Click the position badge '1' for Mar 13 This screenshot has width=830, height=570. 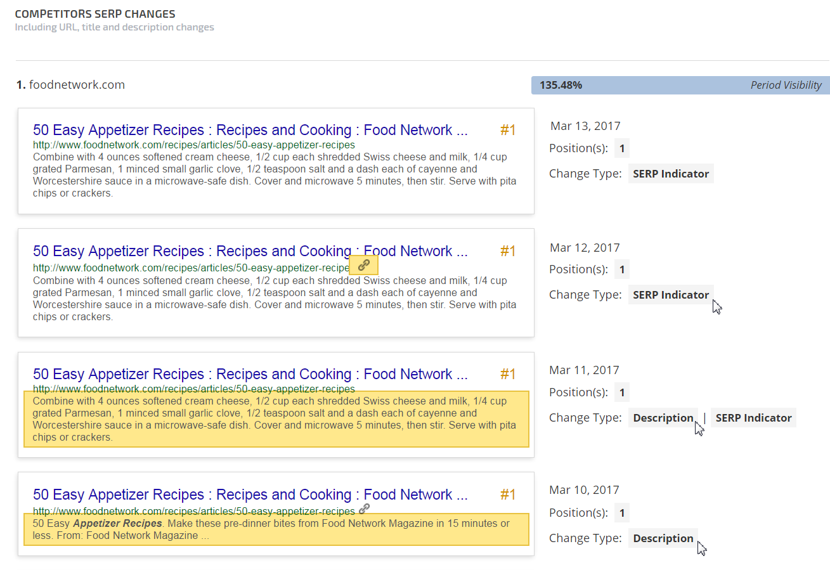coord(622,149)
